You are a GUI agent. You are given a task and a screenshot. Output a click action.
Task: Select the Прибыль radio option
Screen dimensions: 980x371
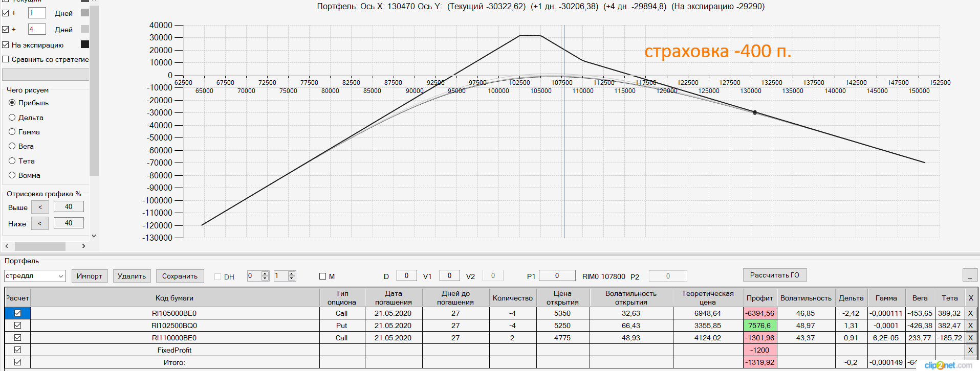click(x=12, y=103)
